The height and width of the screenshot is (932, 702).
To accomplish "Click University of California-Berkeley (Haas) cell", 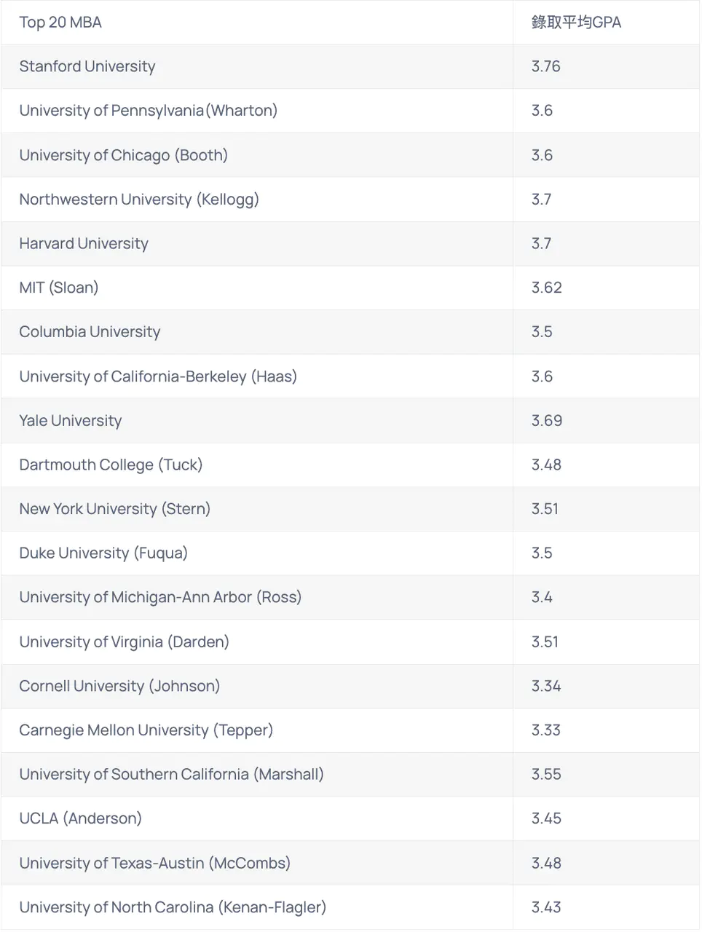I will pos(158,376).
